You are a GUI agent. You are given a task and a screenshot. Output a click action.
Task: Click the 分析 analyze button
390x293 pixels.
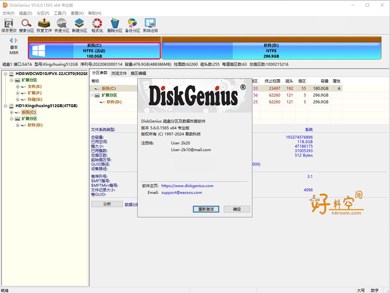[107, 204]
